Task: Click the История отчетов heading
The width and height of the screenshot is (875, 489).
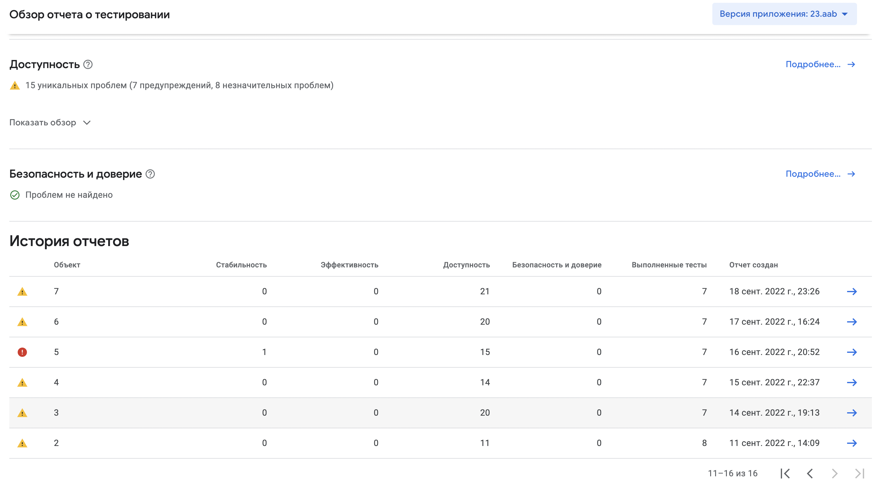Action: (x=69, y=241)
